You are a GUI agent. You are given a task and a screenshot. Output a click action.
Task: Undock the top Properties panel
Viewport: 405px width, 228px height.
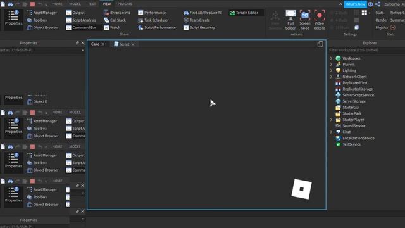coord(77,43)
